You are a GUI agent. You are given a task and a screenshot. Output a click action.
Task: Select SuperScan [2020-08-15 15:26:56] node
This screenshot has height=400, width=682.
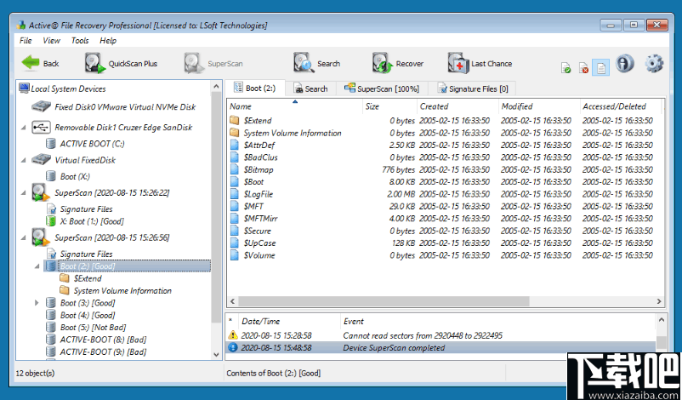(111, 237)
